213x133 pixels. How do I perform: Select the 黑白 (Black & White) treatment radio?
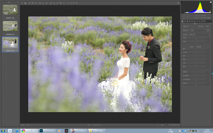205,26
